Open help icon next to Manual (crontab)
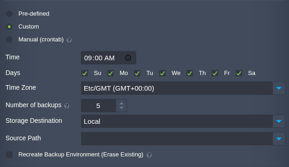 tap(69, 40)
